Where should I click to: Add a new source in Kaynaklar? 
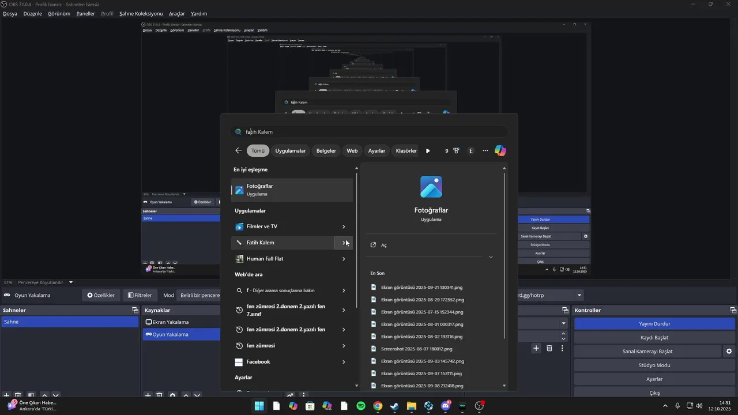[148, 395]
